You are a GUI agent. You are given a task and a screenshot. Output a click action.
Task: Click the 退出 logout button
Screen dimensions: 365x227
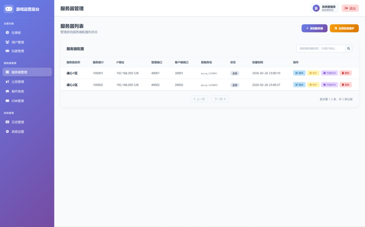350,8
